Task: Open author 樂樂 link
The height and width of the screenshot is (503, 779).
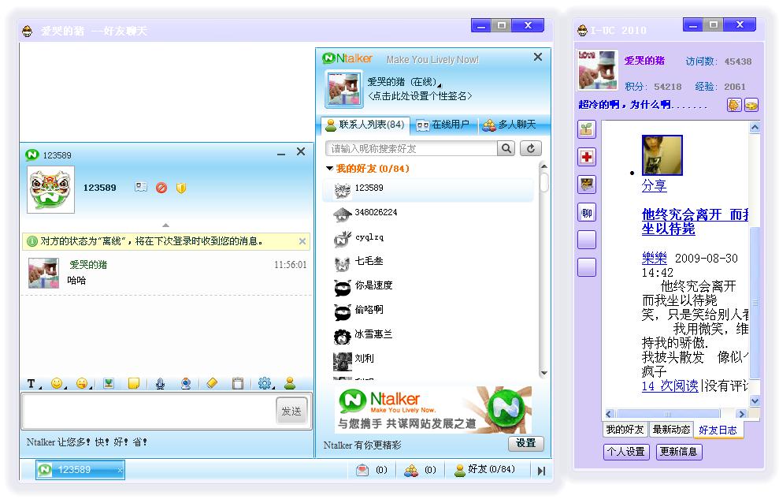Action: pyautogui.click(x=655, y=258)
